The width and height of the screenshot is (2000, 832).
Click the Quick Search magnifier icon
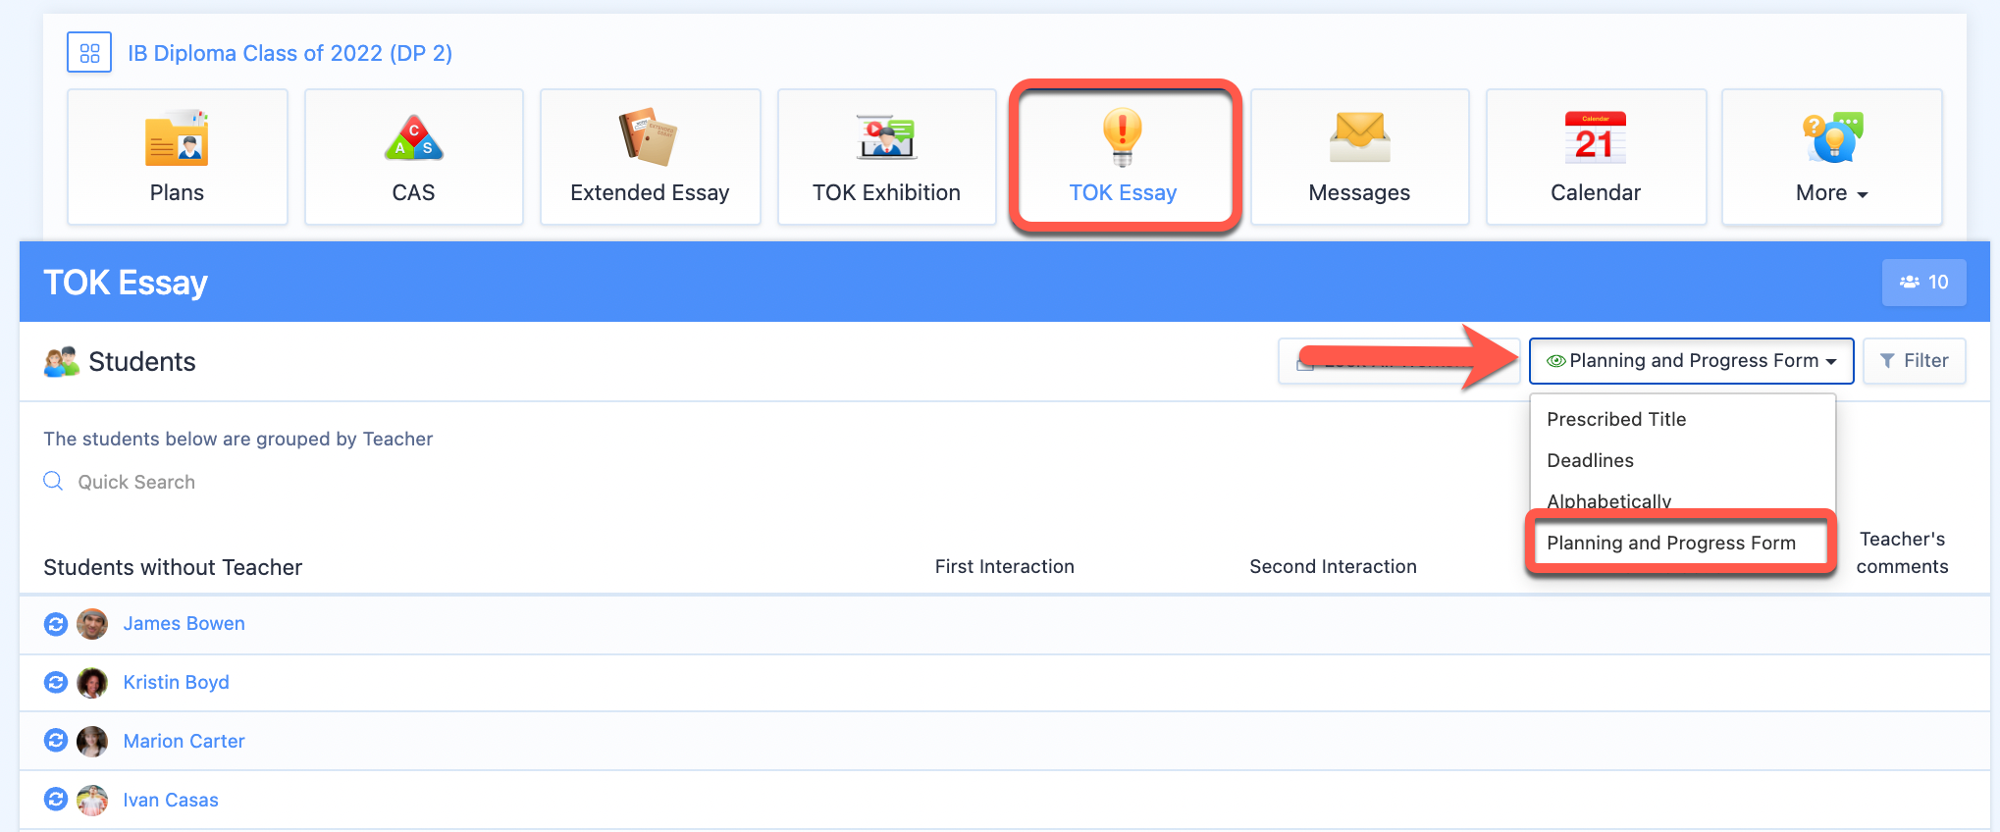[x=53, y=481]
